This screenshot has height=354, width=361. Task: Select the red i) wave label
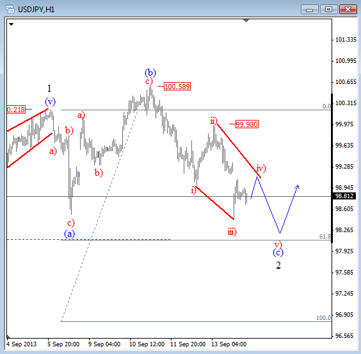coord(194,190)
